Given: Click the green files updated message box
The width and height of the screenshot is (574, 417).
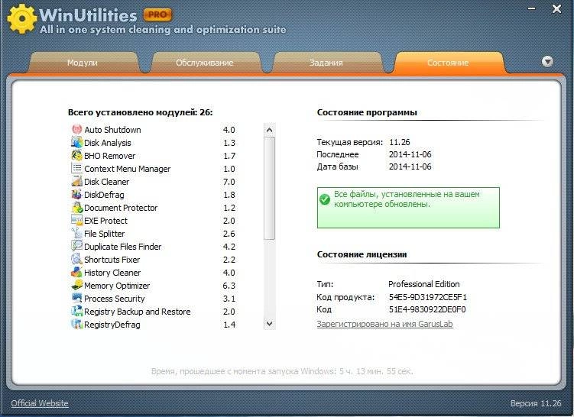Looking at the screenshot, I should (408, 208).
